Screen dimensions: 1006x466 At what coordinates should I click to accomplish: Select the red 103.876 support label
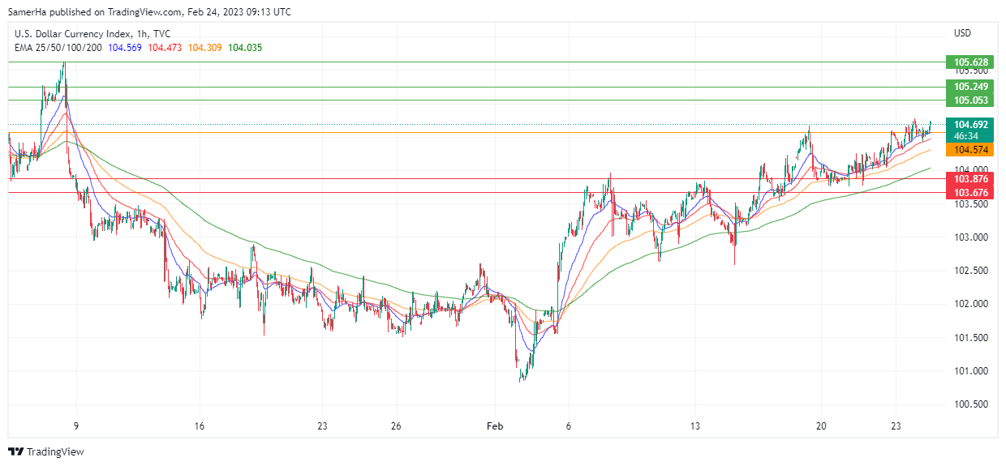click(970, 178)
